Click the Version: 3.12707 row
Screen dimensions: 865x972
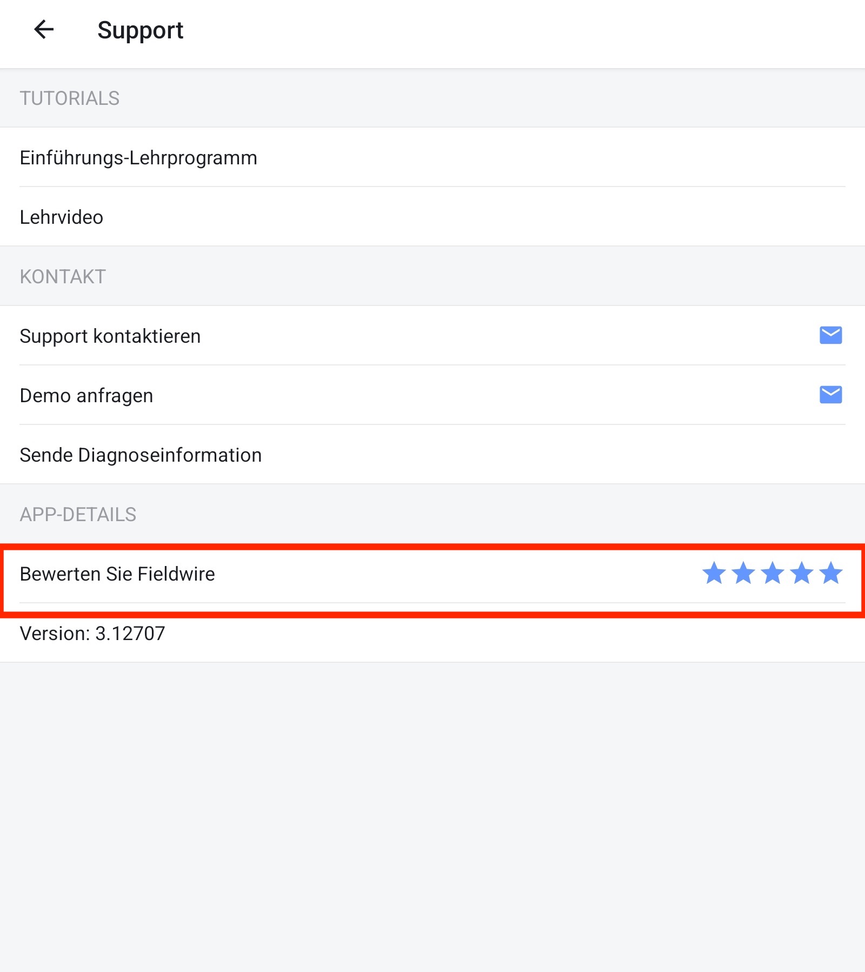pos(432,633)
